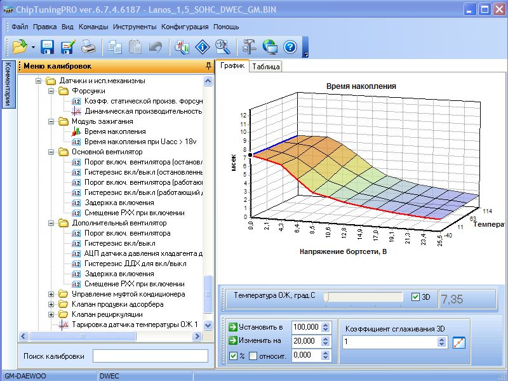
Task: Expand Управление муфтой кондиционера folder
Action: [x=51, y=294]
